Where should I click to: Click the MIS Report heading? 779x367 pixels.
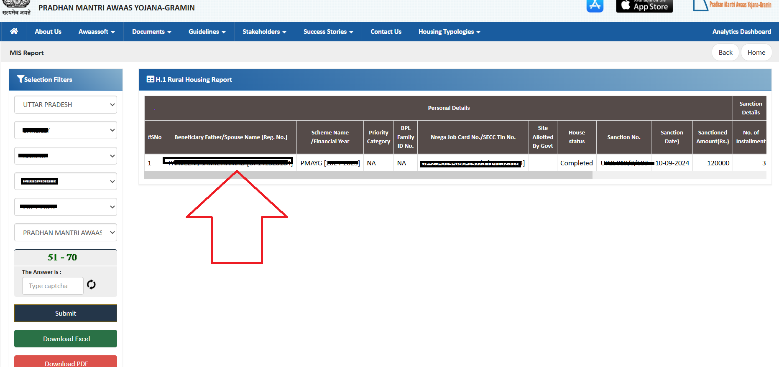coord(27,53)
